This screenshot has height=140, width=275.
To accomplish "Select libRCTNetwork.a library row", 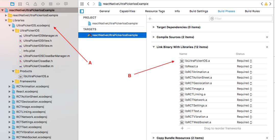I will (x=223, y=100).
